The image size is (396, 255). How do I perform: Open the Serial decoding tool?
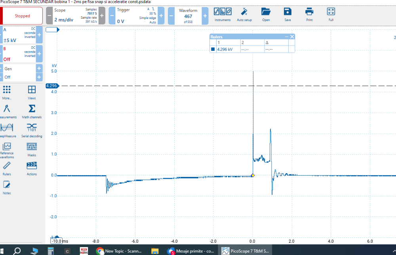click(x=32, y=130)
